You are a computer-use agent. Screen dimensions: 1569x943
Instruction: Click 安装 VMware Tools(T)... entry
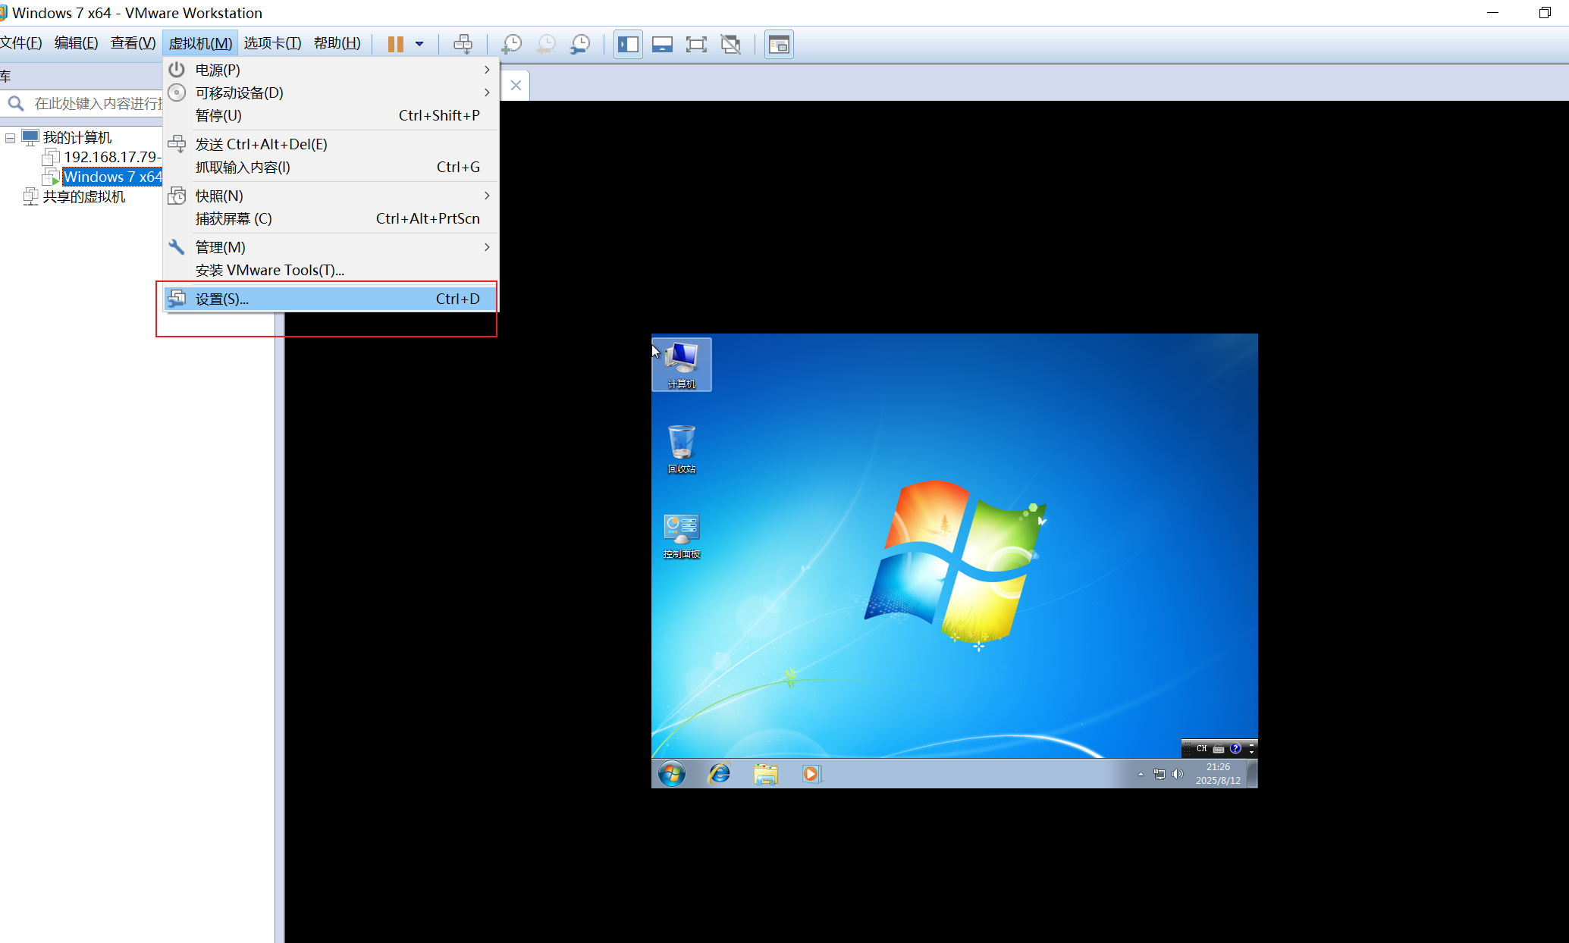click(331, 270)
